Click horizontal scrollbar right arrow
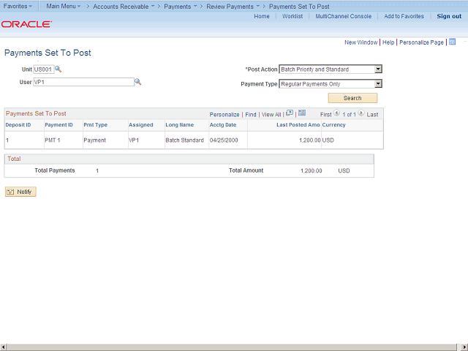The width and height of the screenshot is (468, 351). 464,347
